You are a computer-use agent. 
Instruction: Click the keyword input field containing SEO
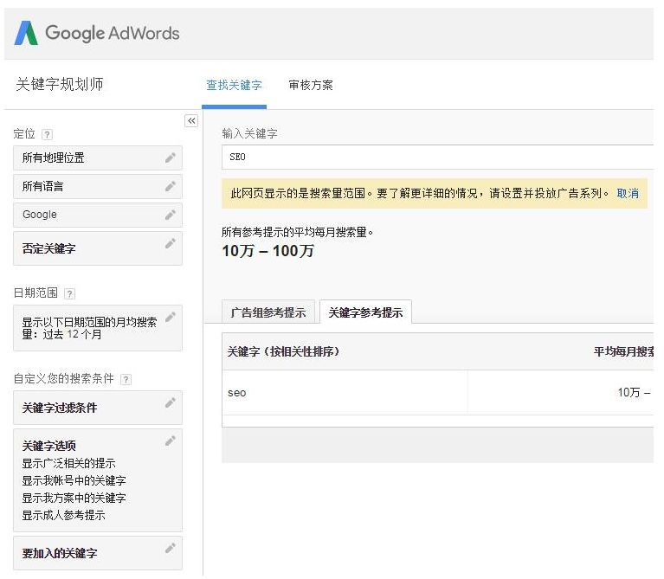coord(437,157)
